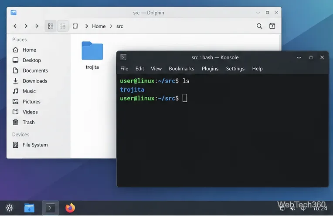This screenshot has width=333, height=216.
Task: Open terminal launcher in taskbar
Action: tap(50, 208)
